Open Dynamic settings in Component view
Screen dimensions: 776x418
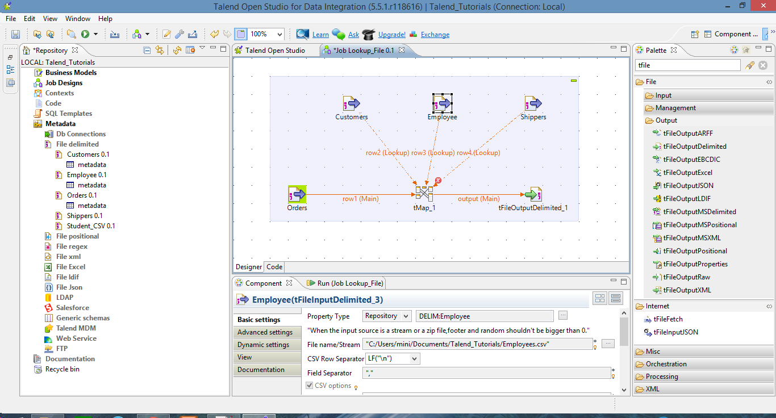267,345
